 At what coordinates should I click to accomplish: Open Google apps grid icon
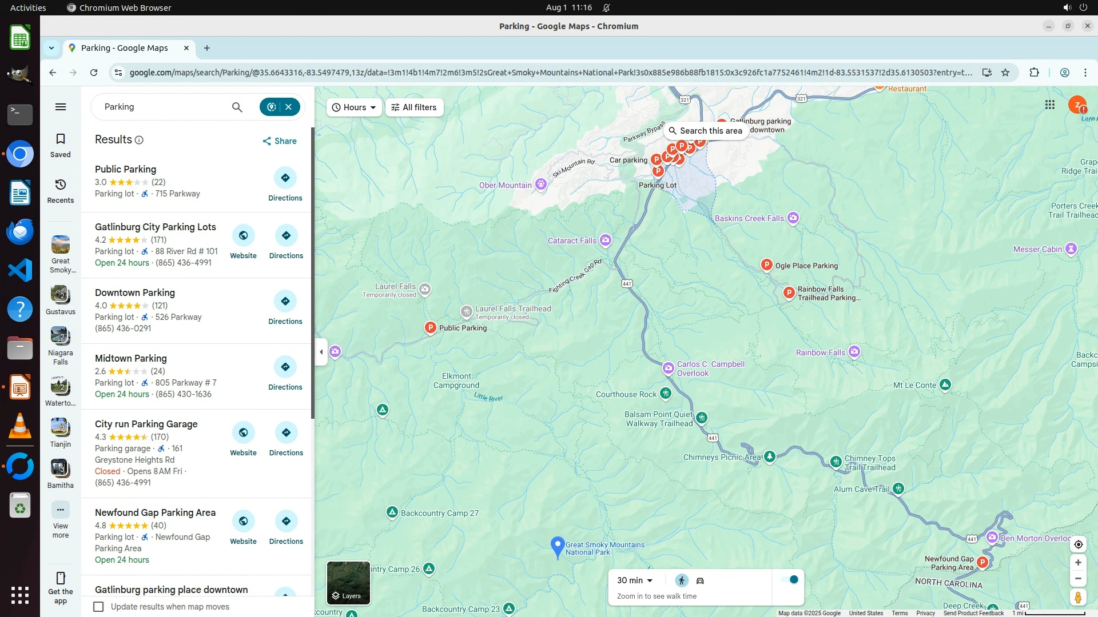point(1050,105)
